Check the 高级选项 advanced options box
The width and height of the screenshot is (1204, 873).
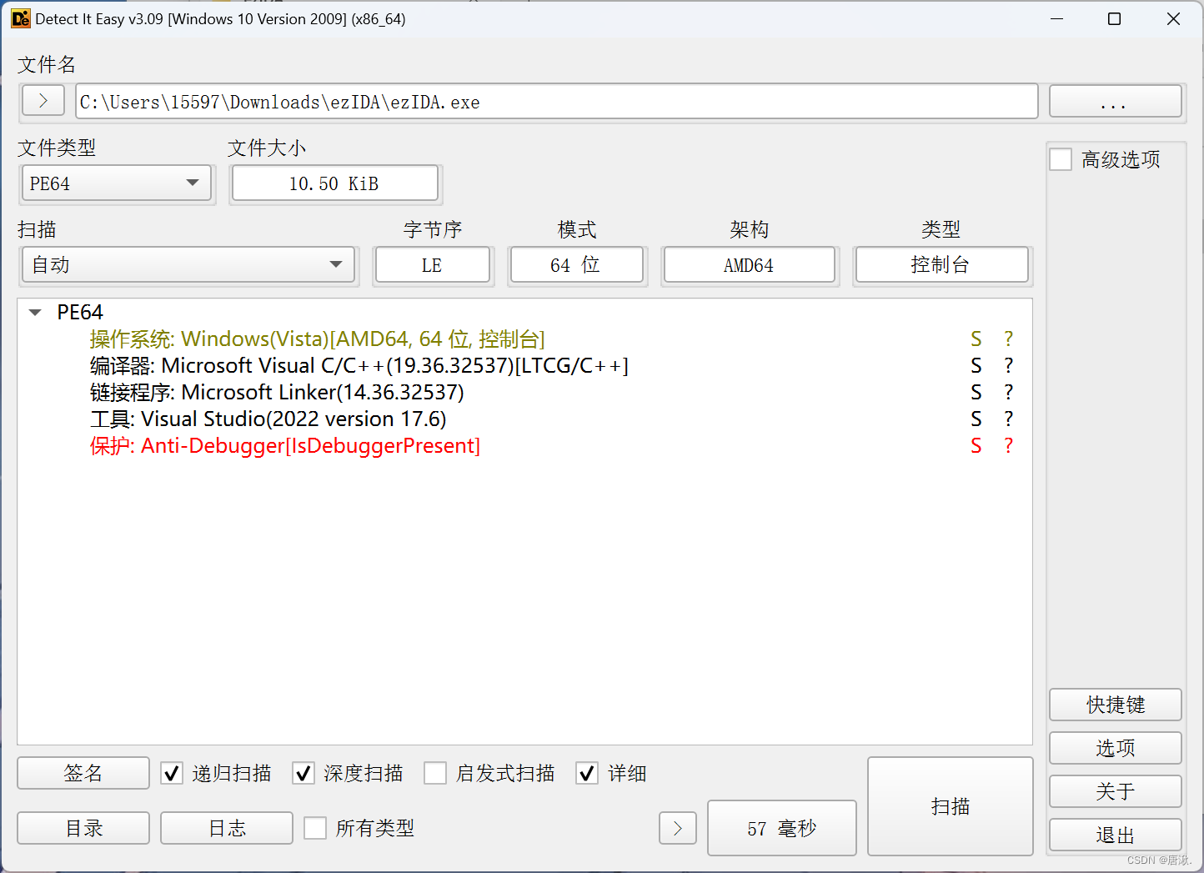pyautogui.click(x=1060, y=158)
